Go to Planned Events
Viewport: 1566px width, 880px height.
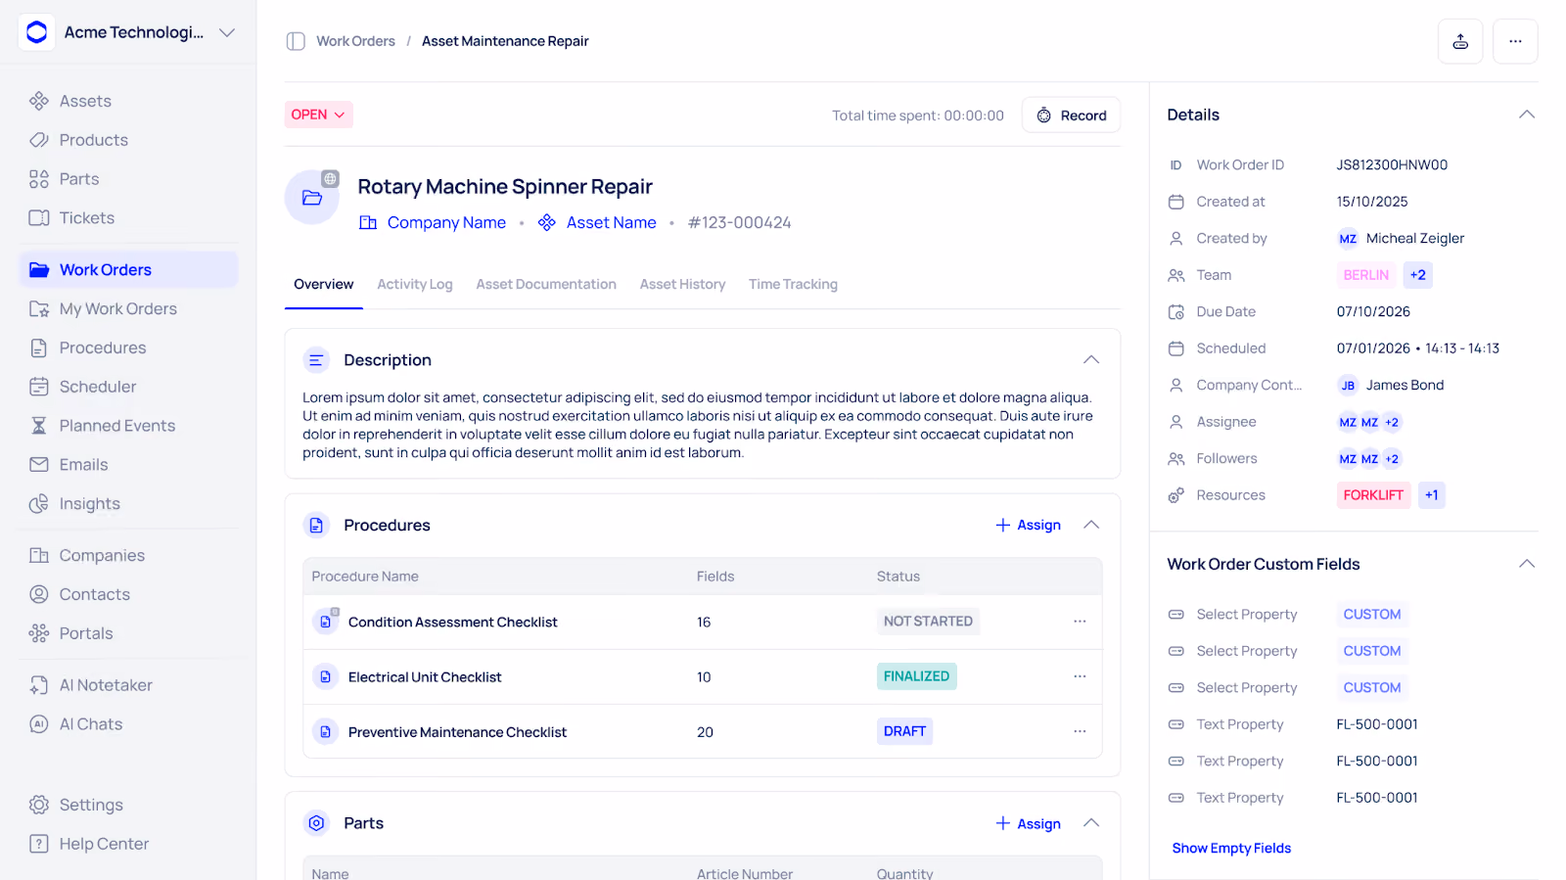128,426
